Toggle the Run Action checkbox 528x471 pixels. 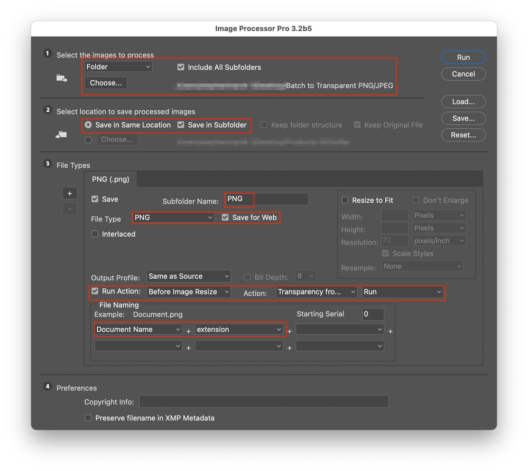(95, 291)
